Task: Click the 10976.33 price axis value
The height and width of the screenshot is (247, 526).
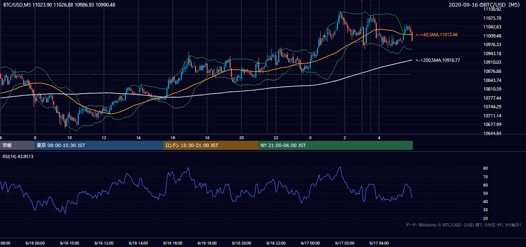Action: pyautogui.click(x=492, y=44)
